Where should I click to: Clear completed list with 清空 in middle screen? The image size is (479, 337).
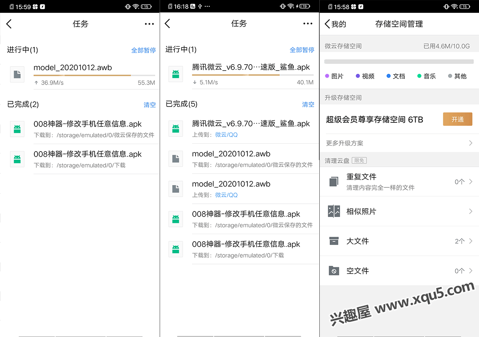point(308,104)
